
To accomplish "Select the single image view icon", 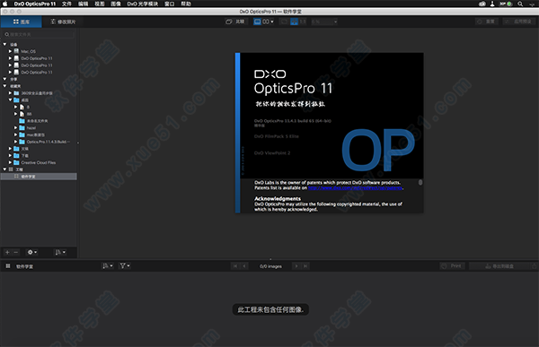I will tap(257, 22).
